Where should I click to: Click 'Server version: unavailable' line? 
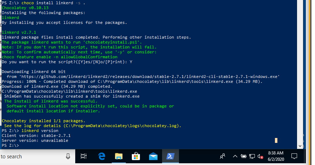tap(35, 140)
